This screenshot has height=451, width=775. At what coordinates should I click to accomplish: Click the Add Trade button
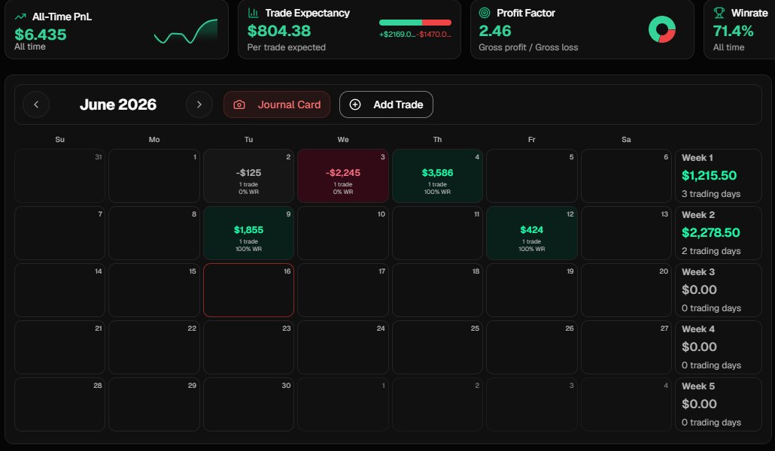(386, 104)
